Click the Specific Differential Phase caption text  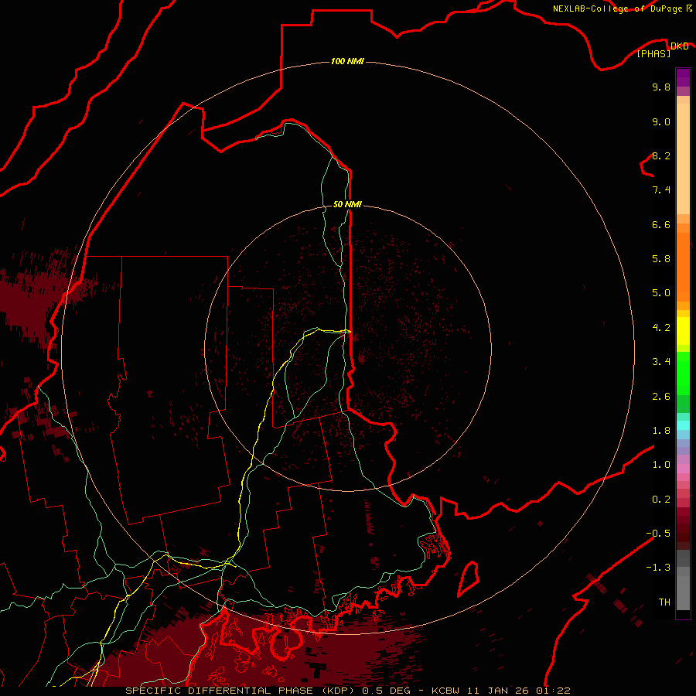coord(347,691)
